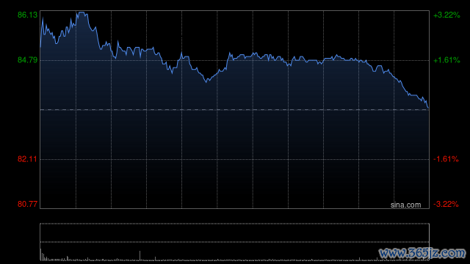The width and height of the screenshot is (470, 264).
Task: Click the -1.61% percentage label
Action: [x=446, y=159]
